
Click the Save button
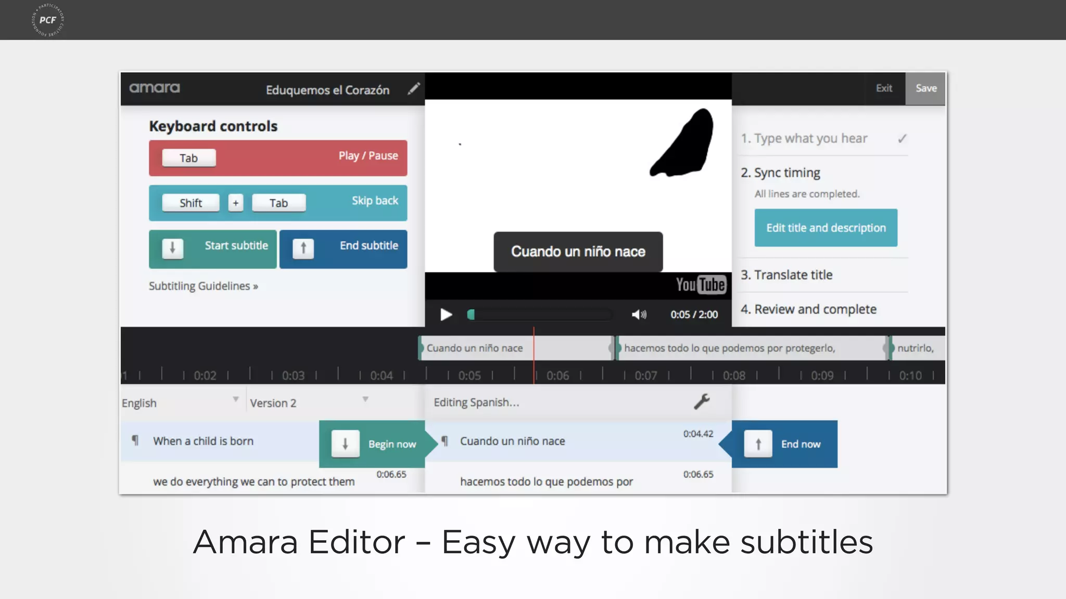[925, 88]
